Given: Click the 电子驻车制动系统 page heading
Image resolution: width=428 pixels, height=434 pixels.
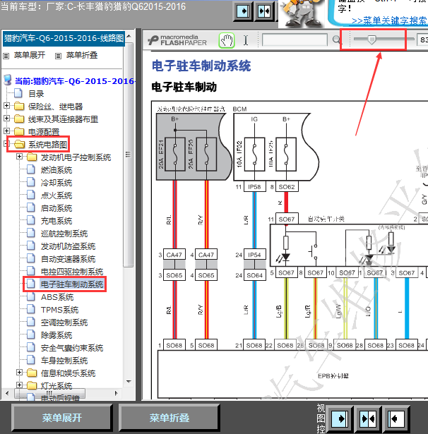Looking at the screenshot, I should pyautogui.click(x=201, y=66).
